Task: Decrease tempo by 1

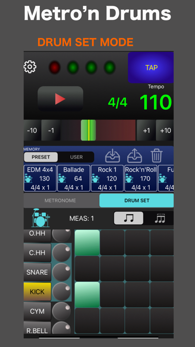Action: (x=51, y=130)
